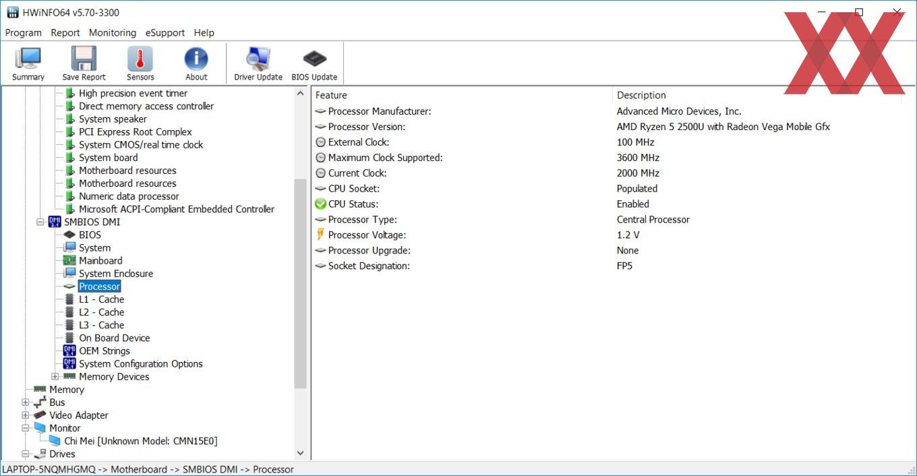This screenshot has width=917, height=476.
Task: Select the Current Clock row
Action: (607, 173)
